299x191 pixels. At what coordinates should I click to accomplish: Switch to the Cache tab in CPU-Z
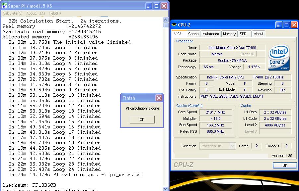193,34
